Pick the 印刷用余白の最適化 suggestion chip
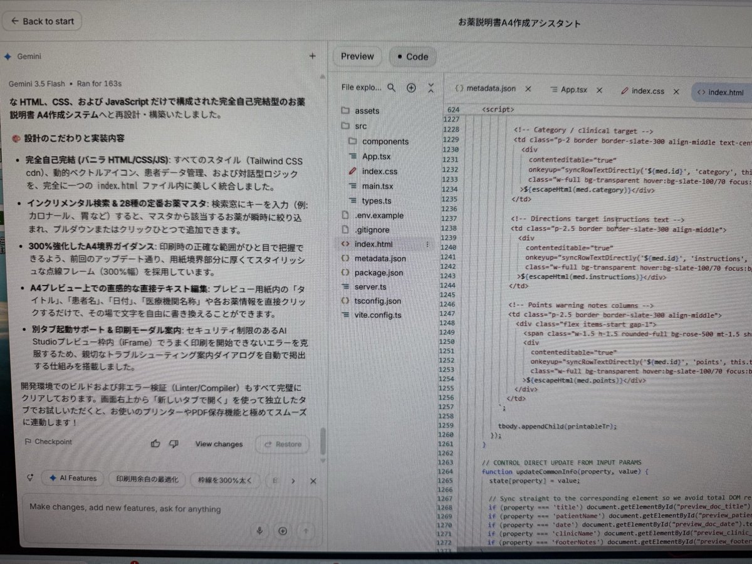This screenshot has height=564, width=752. coord(147,479)
